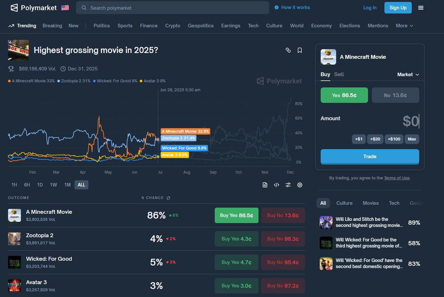Set chart range to 1W
The image size is (444, 297).
(53, 185)
